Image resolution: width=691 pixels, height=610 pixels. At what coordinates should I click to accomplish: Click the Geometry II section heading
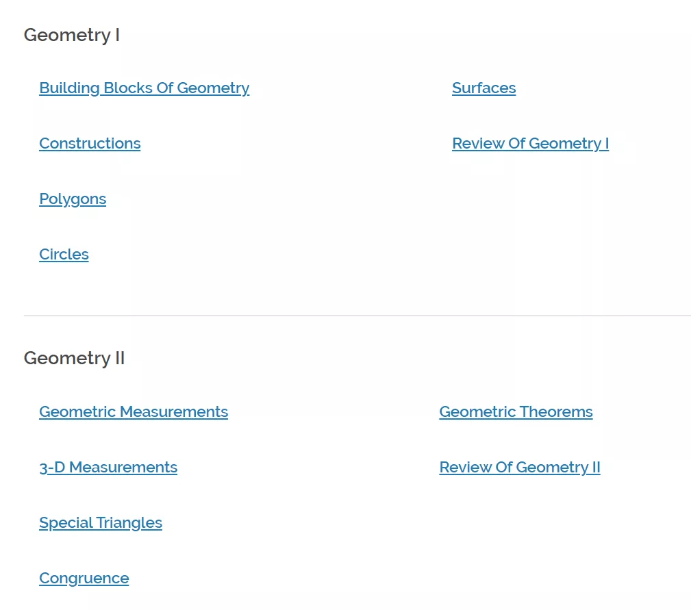click(x=74, y=358)
